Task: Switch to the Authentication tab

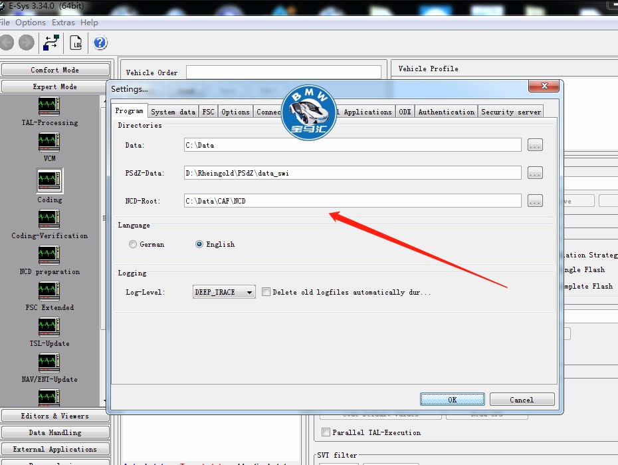Action: click(446, 112)
